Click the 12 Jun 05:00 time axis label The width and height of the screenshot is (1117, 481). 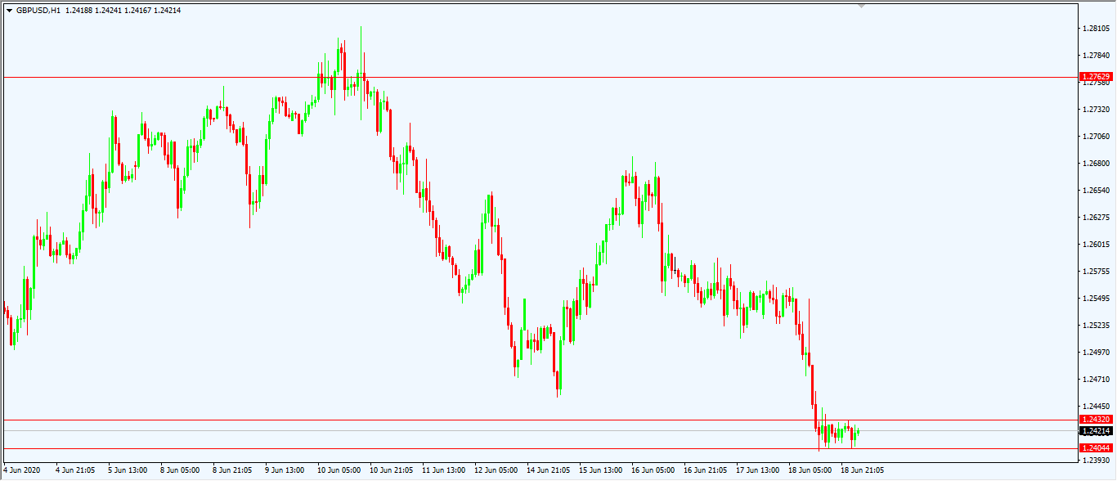(496, 470)
